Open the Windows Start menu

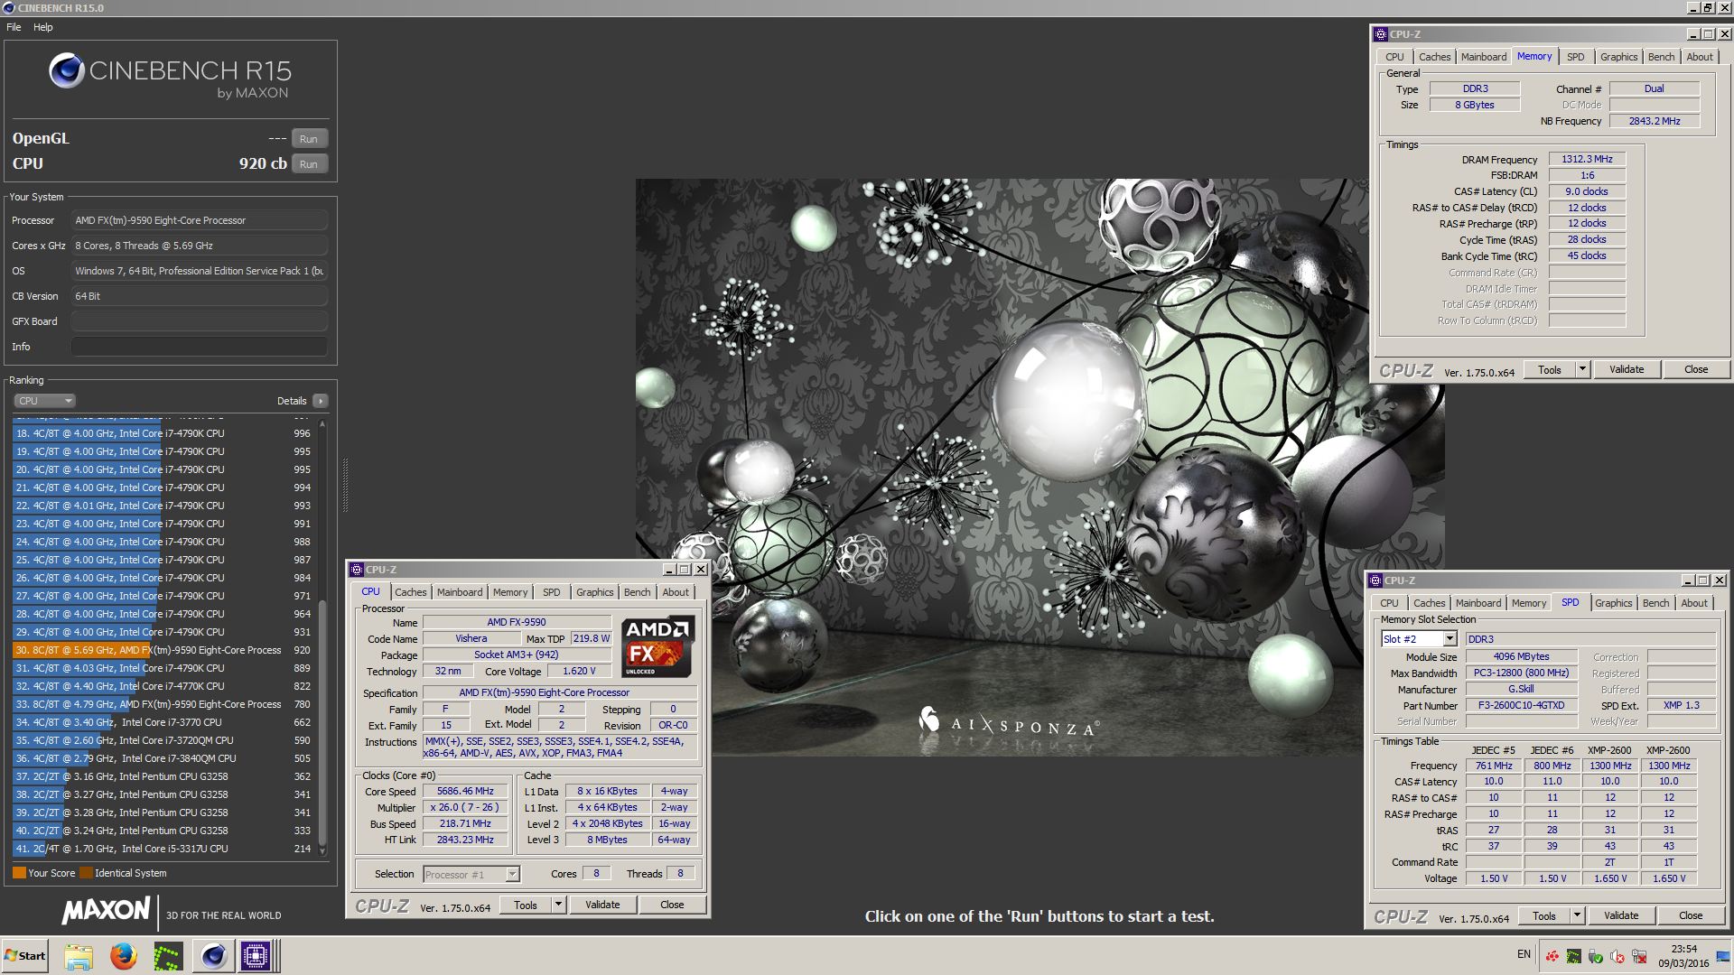point(25,956)
